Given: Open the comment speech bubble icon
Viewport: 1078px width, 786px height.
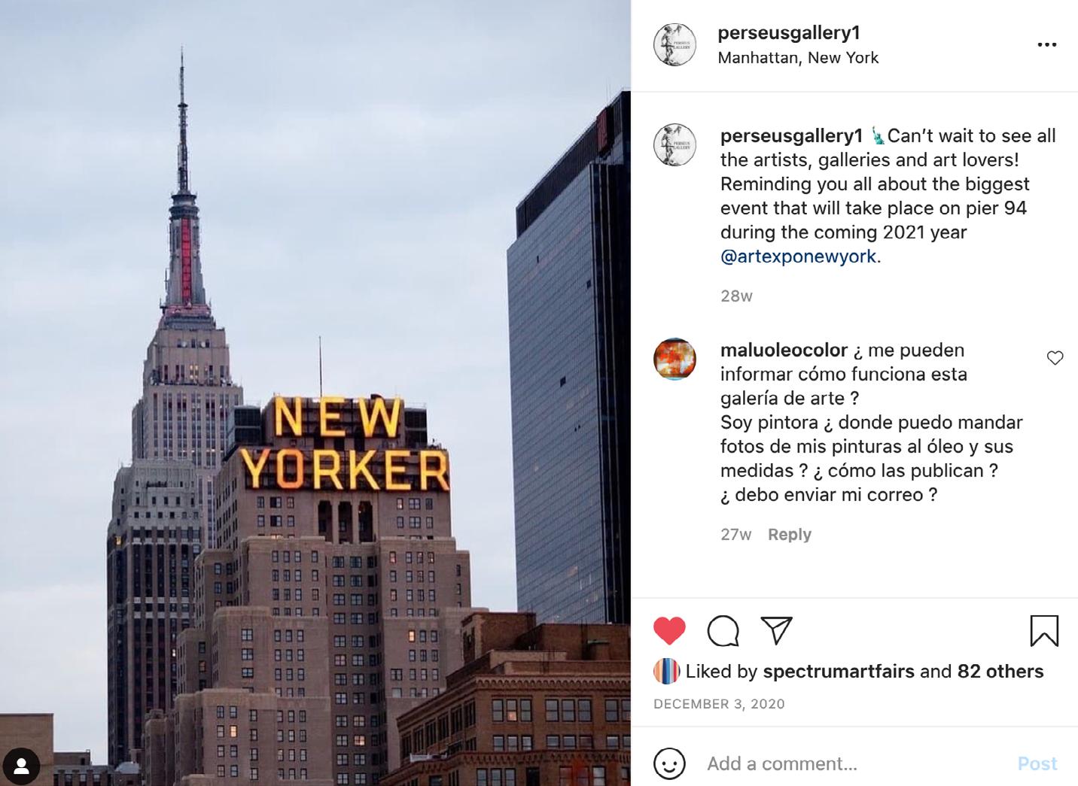Looking at the screenshot, I should [x=723, y=631].
